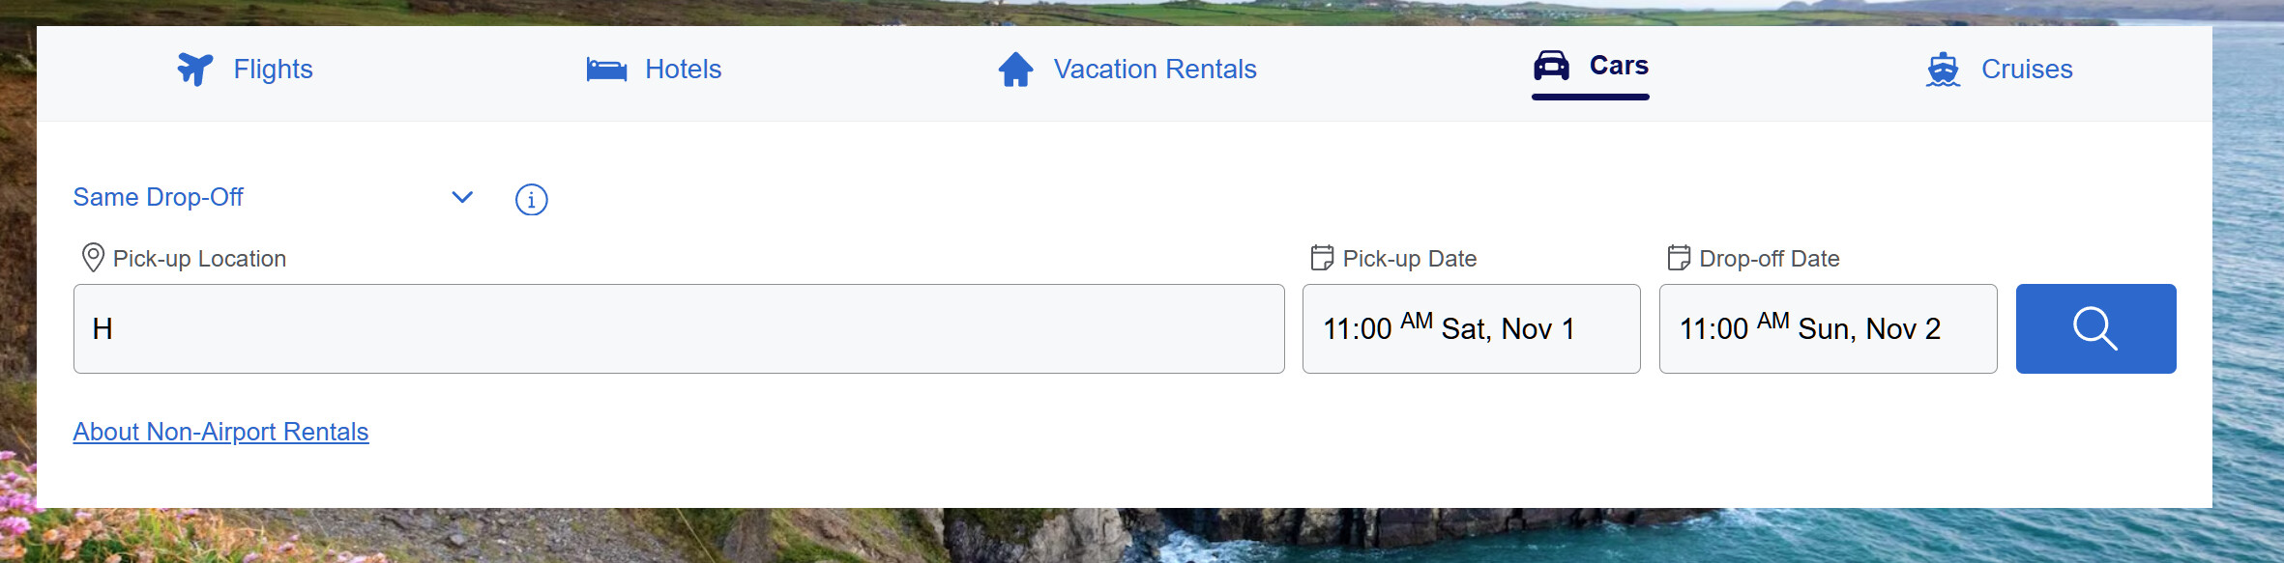Focus the Pick-up Location input field
The image size is (2284, 563).
click(x=679, y=328)
